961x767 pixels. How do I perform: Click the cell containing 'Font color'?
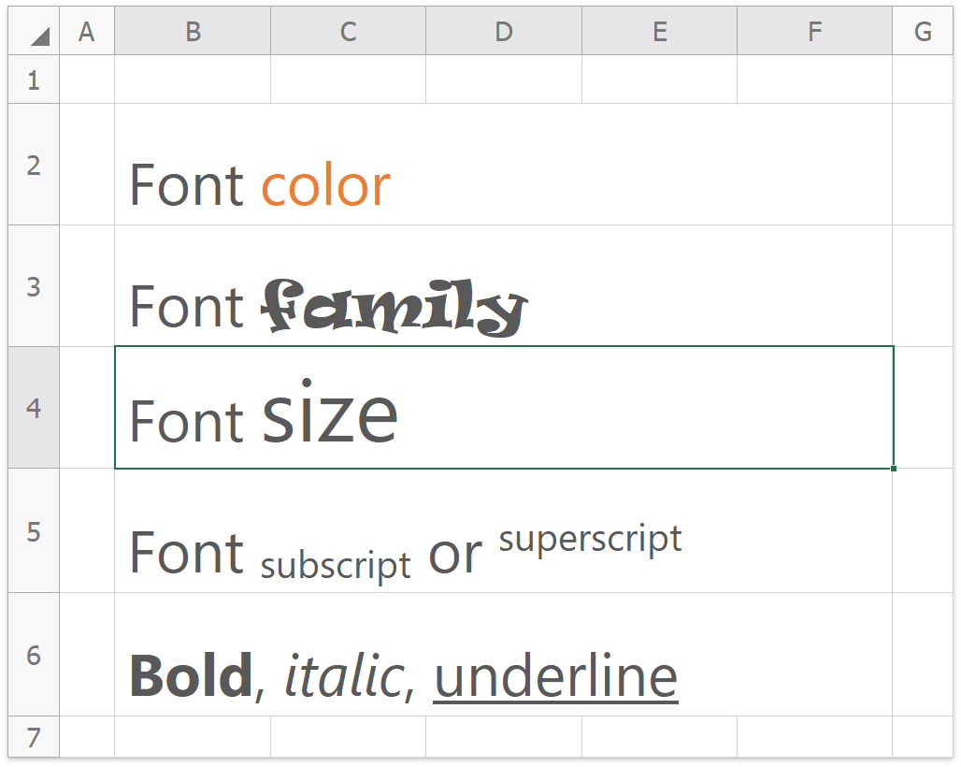(x=260, y=185)
